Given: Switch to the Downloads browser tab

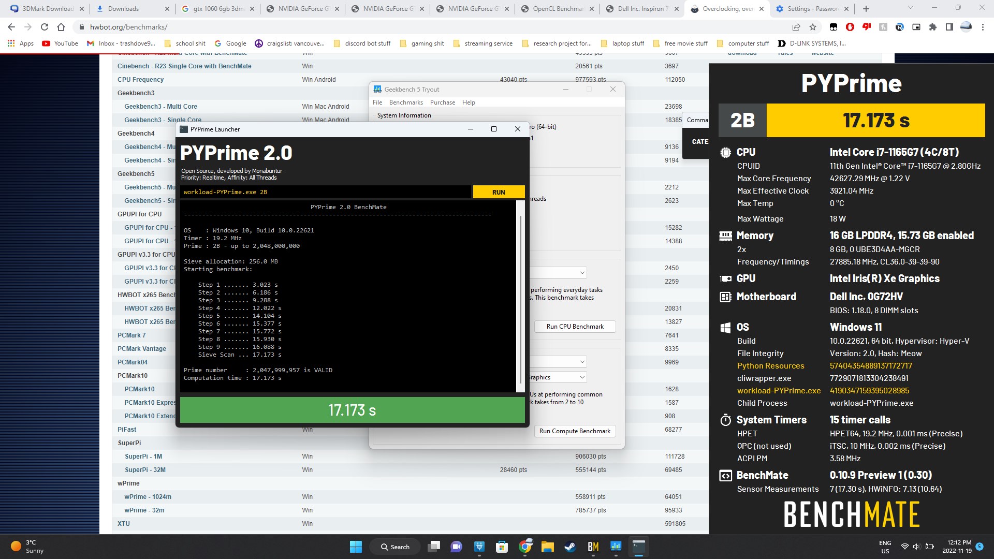Looking at the screenshot, I should [132, 9].
